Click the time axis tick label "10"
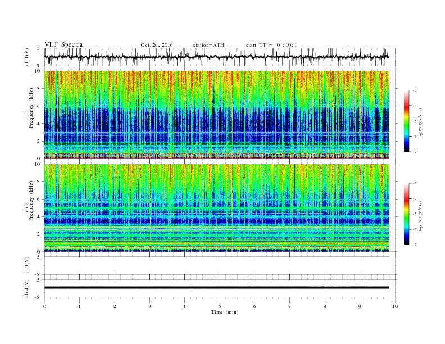 pos(395,306)
